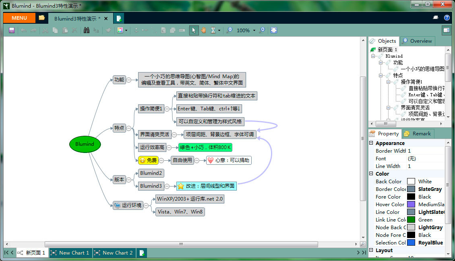Open the hourglass tool dropdown arrow
455x261 pixels.
(x=219, y=31)
